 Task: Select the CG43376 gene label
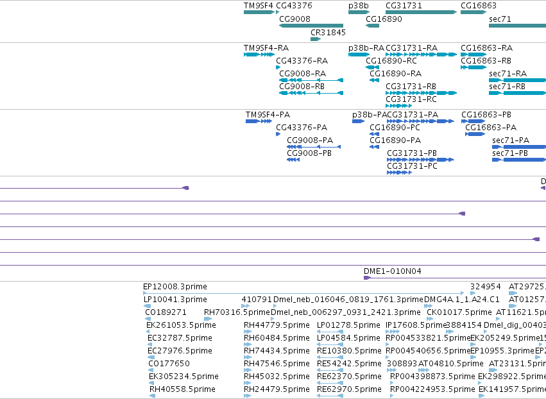tap(294, 6)
